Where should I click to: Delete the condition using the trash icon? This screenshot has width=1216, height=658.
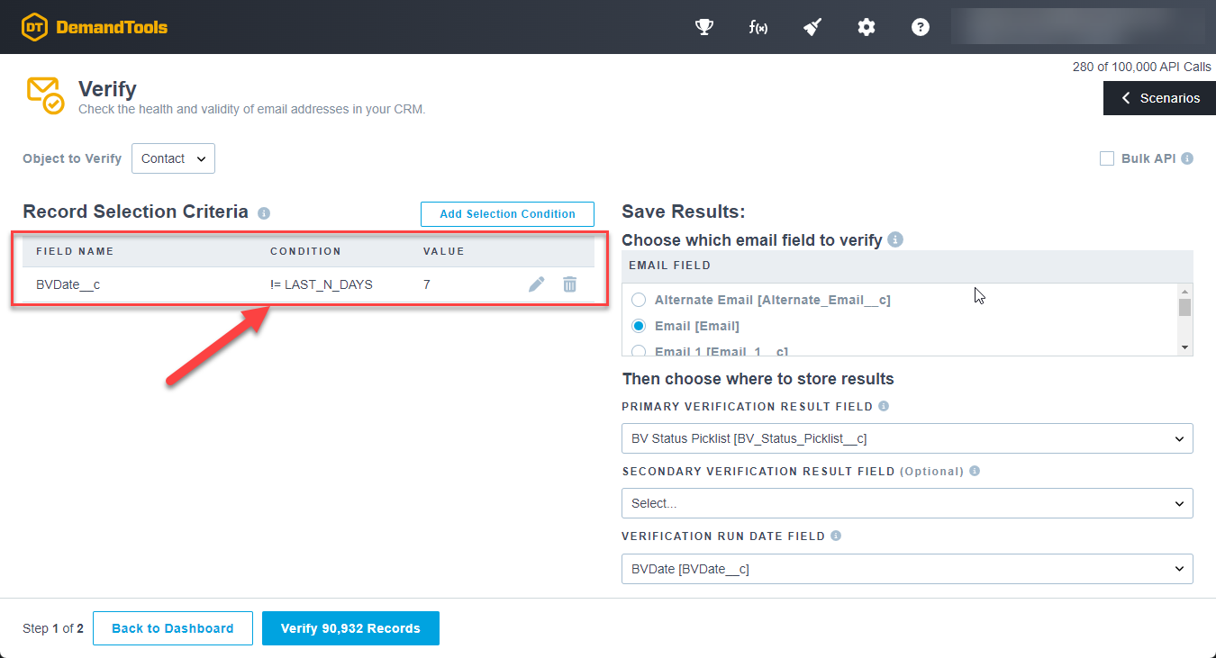click(569, 284)
